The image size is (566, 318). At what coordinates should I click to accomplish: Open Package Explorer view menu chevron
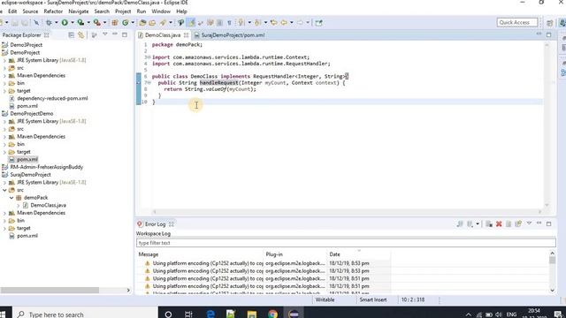click(x=105, y=34)
